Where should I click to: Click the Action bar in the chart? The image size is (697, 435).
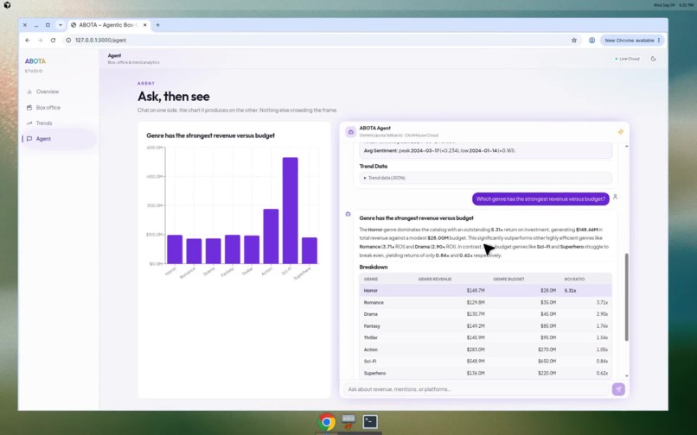pos(272,236)
